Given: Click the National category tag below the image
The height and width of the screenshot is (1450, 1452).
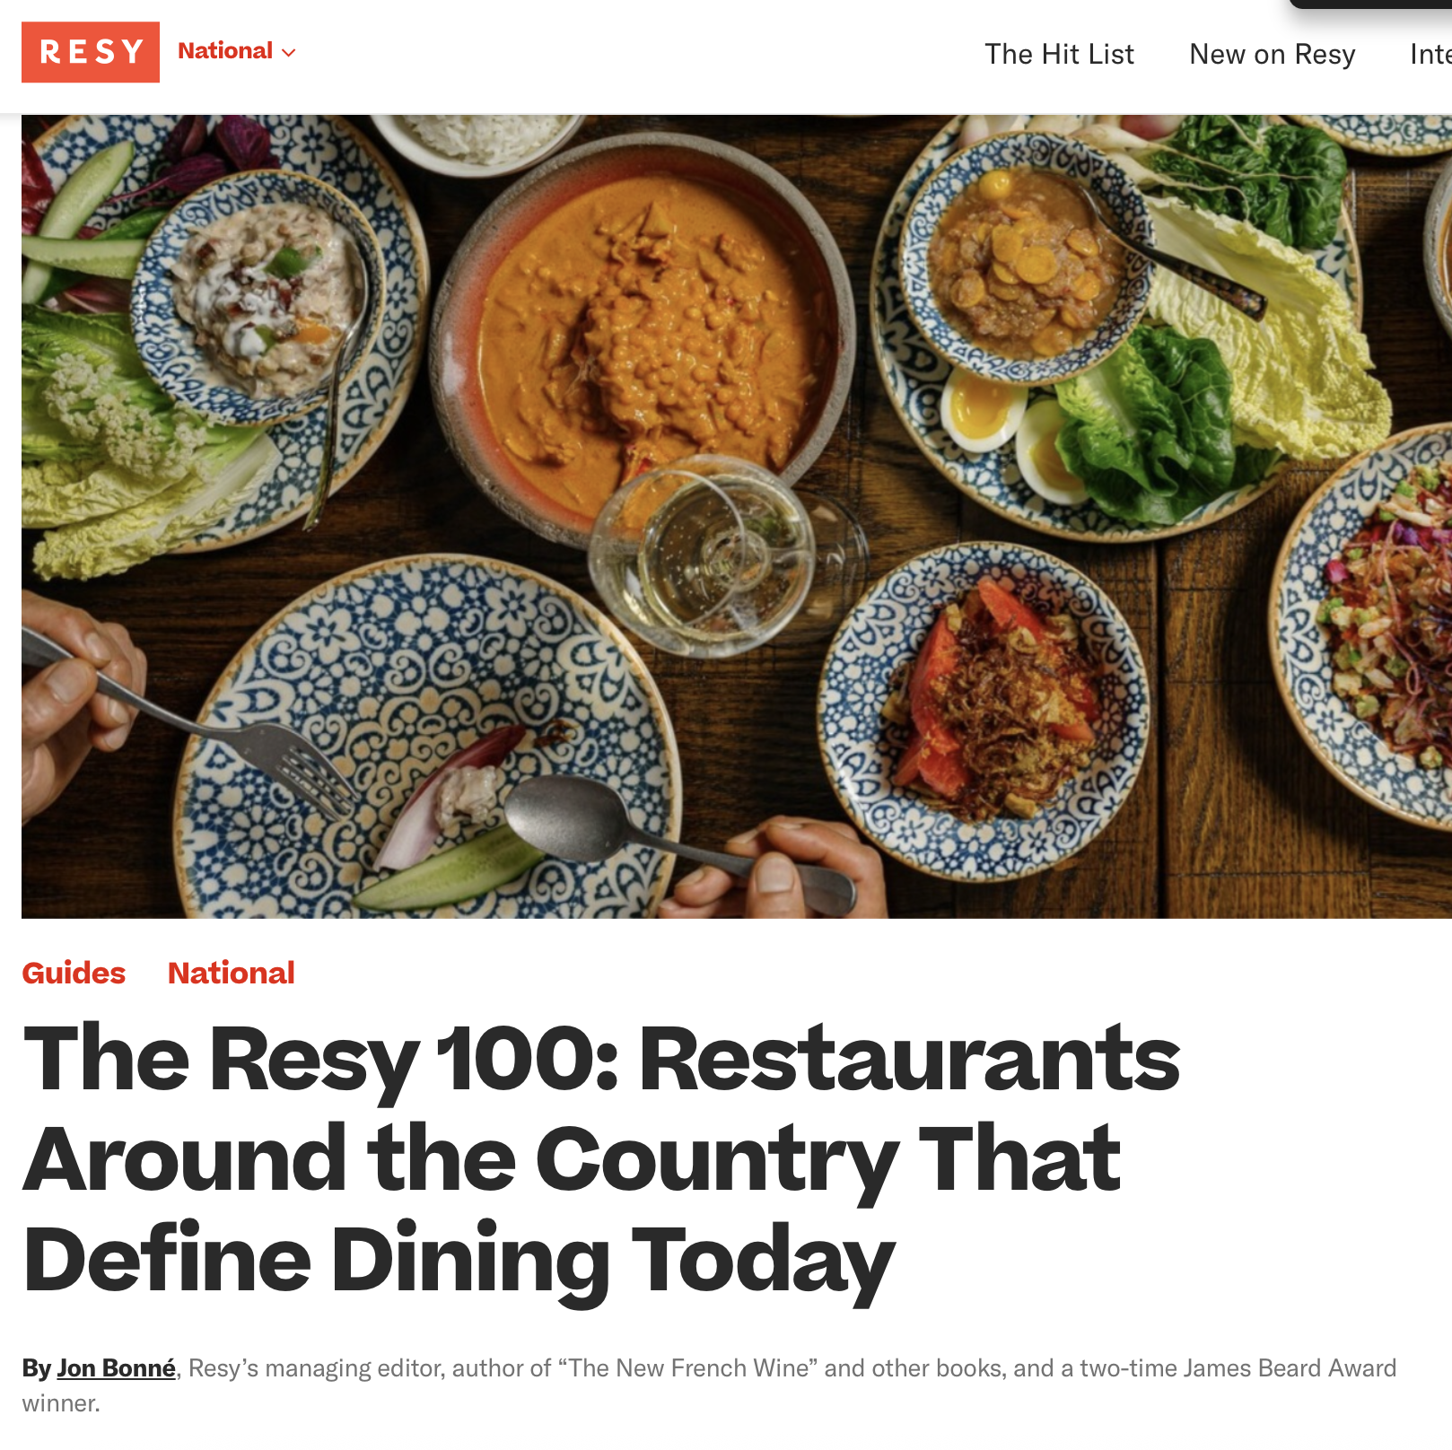Looking at the screenshot, I should [232, 973].
